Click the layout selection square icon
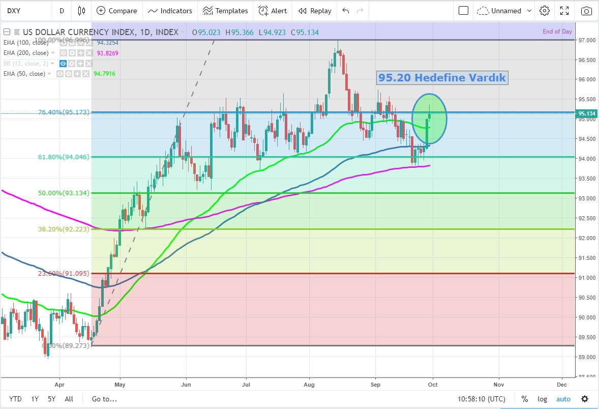 (x=463, y=11)
